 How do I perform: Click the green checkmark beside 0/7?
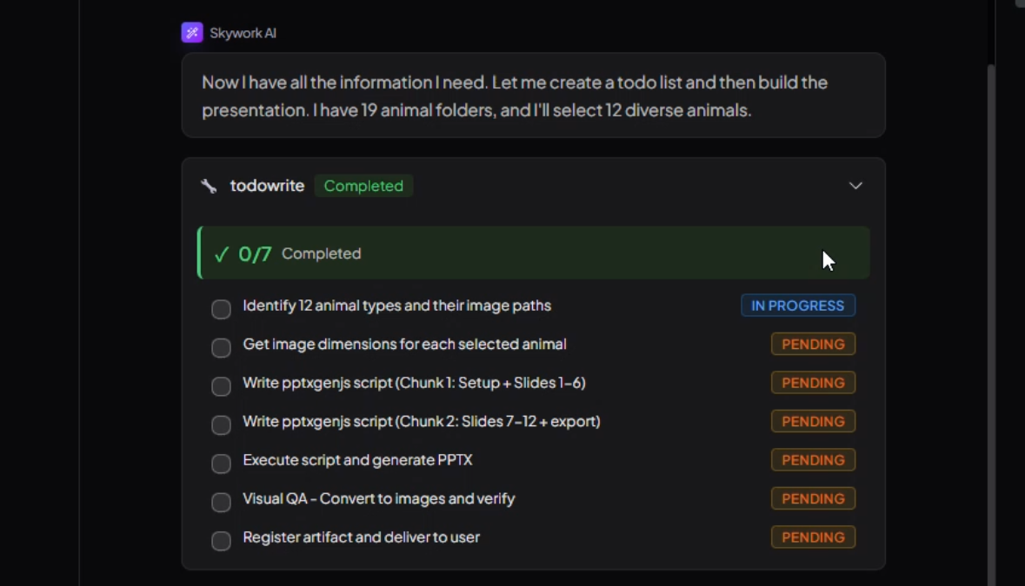222,253
